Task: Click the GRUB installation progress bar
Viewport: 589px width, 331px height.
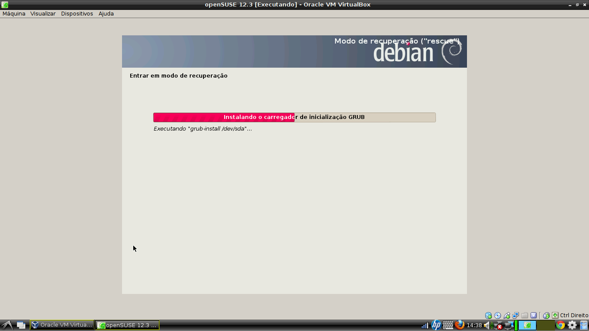Action: click(294, 117)
